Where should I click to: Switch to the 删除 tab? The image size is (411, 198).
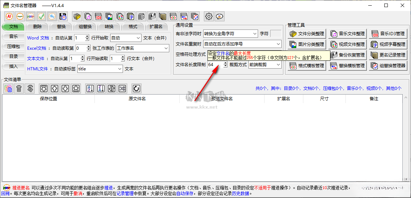click(x=37, y=27)
